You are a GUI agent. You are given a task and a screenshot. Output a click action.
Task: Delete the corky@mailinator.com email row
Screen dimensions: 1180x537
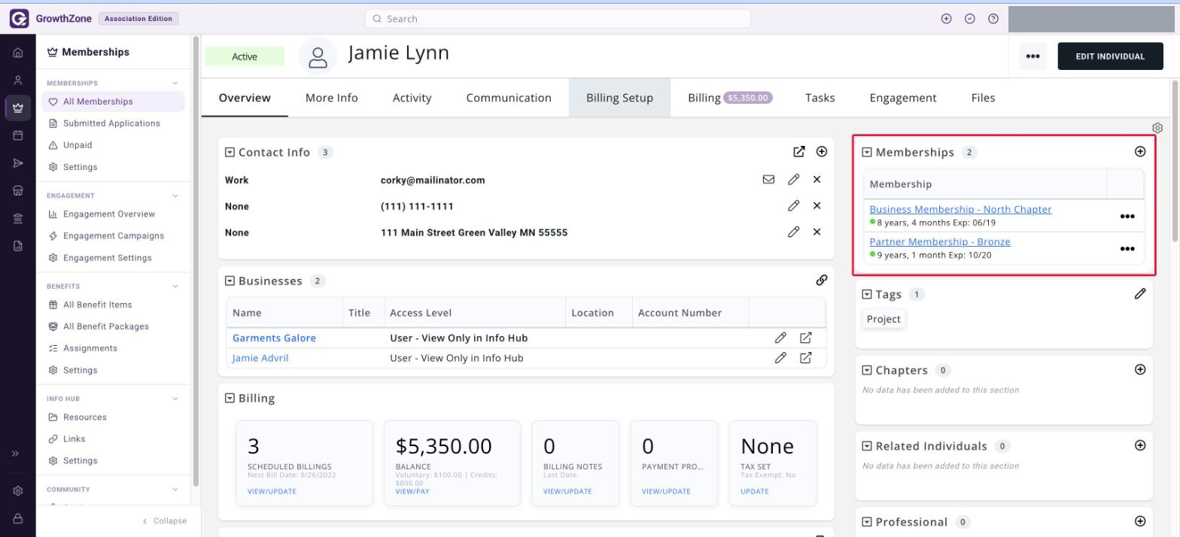pos(817,180)
